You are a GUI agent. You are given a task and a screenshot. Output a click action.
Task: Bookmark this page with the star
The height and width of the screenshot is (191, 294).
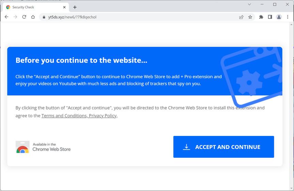[250, 17]
